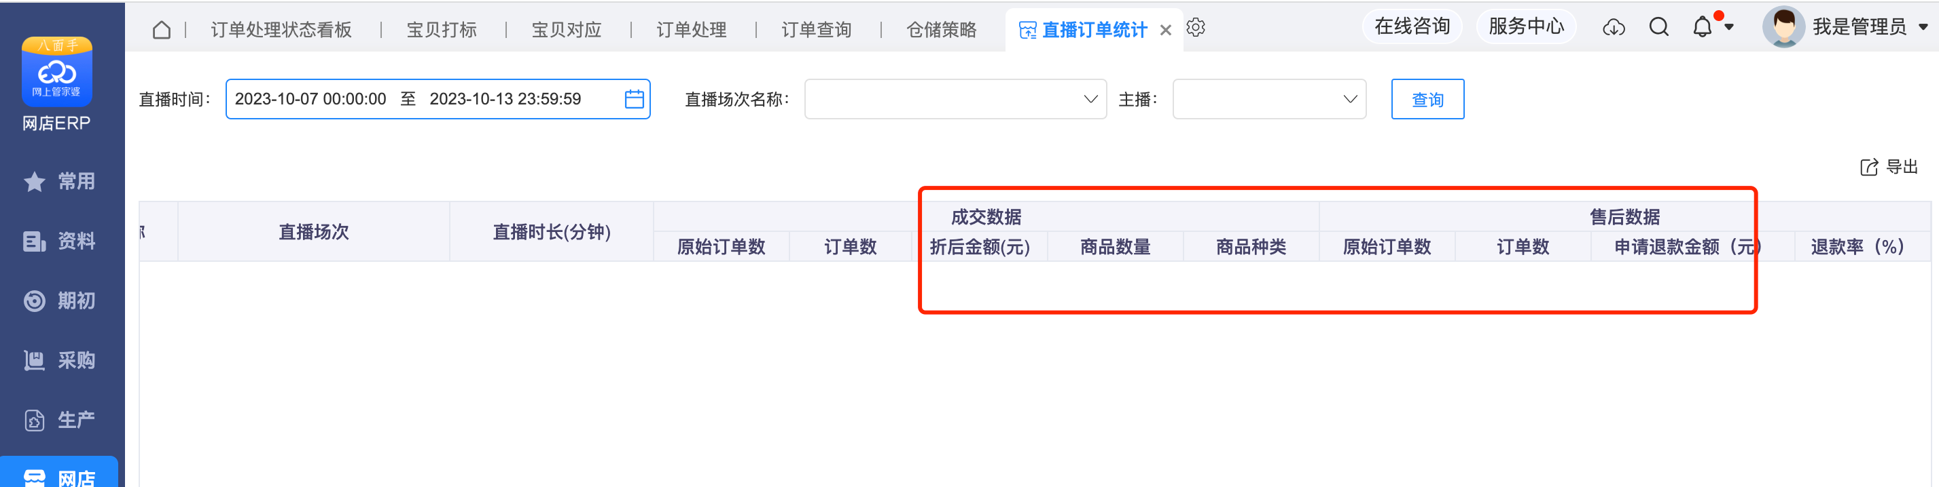Open 常用 favorites in sidebar

pyautogui.click(x=60, y=181)
